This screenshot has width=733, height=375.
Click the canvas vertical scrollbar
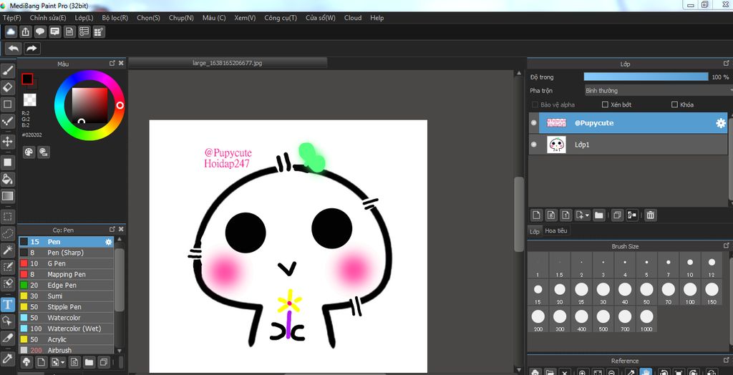[518, 215]
